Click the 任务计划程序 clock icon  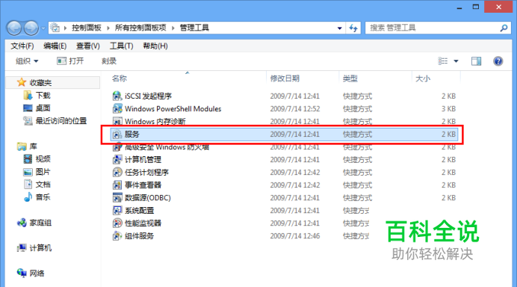pyautogui.click(x=117, y=172)
